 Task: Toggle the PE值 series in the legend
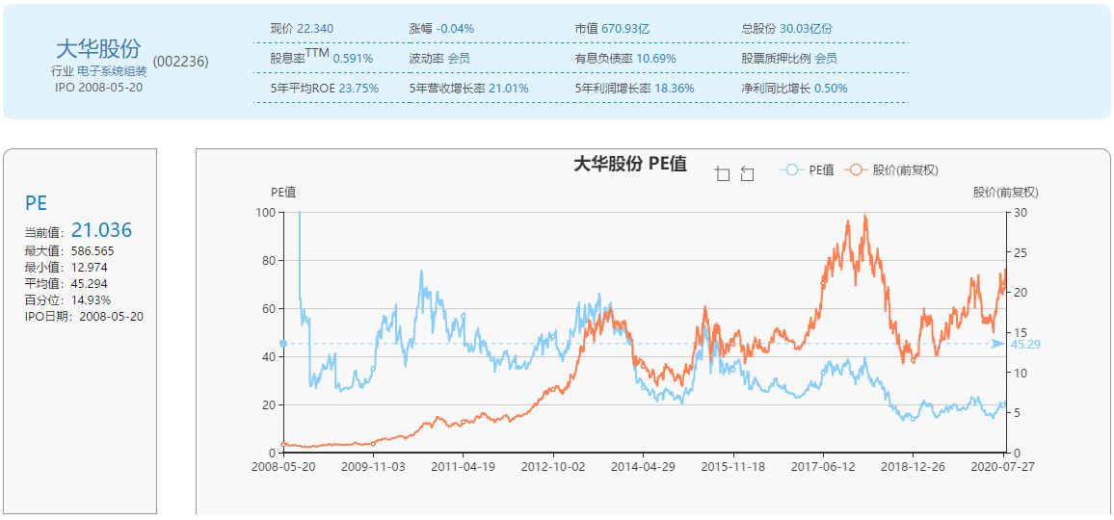point(807,169)
